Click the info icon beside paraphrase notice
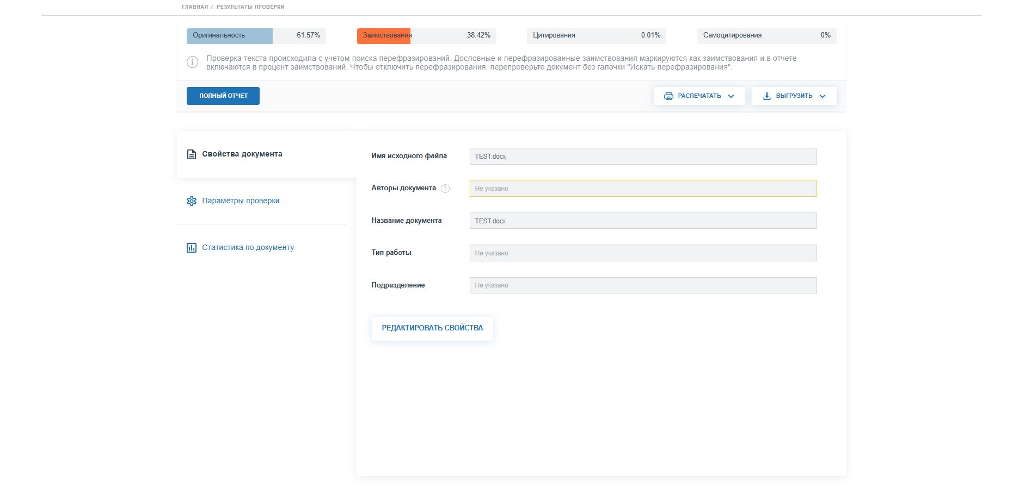1019x494 pixels. (192, 62)
